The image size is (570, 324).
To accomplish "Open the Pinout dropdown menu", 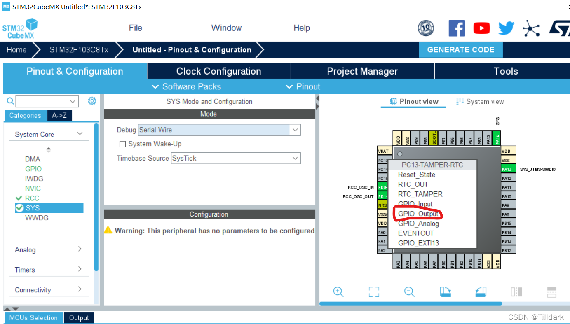I will [303, 86].
